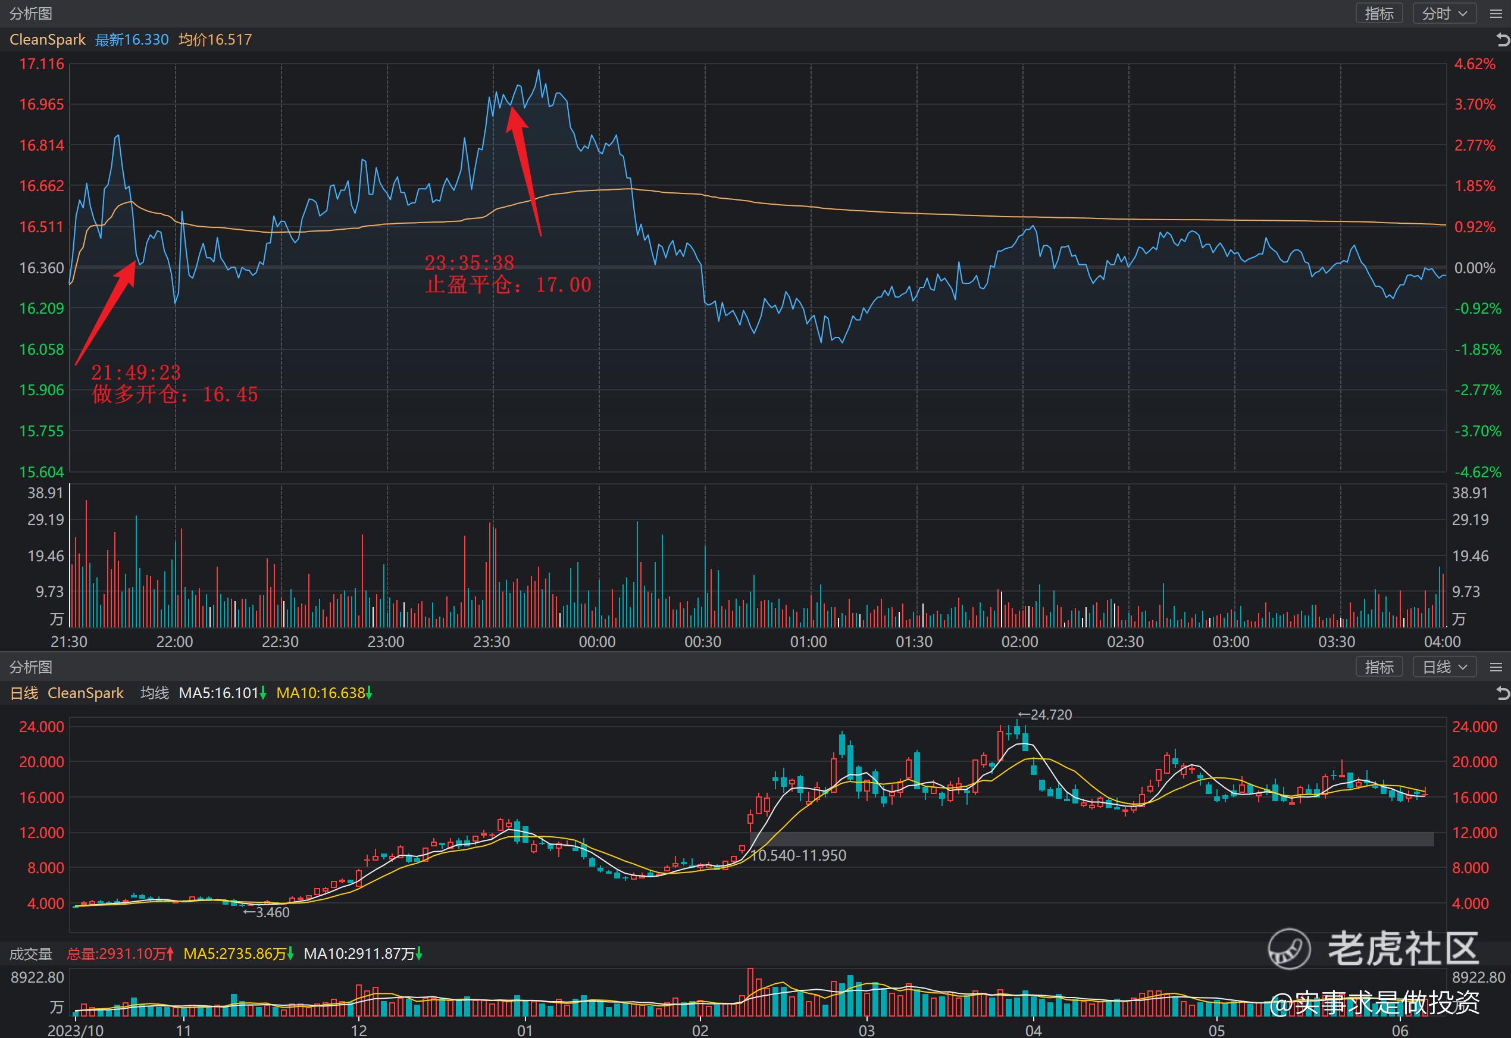Click the ←24.720 high price marker
The width and height of the screenshot is (1511, 1038).
click(1045, 715)
